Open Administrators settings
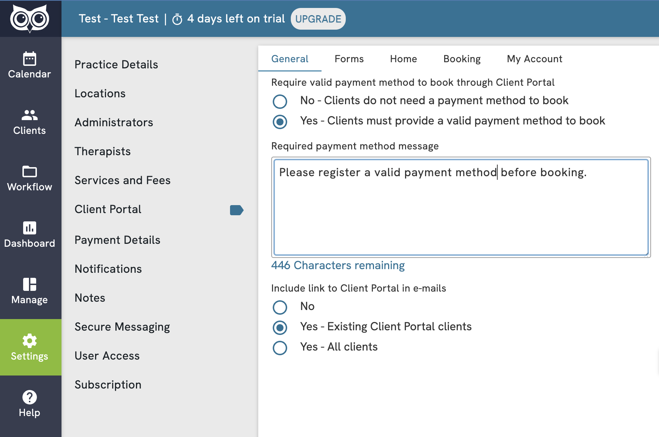 tap(114, 122)
